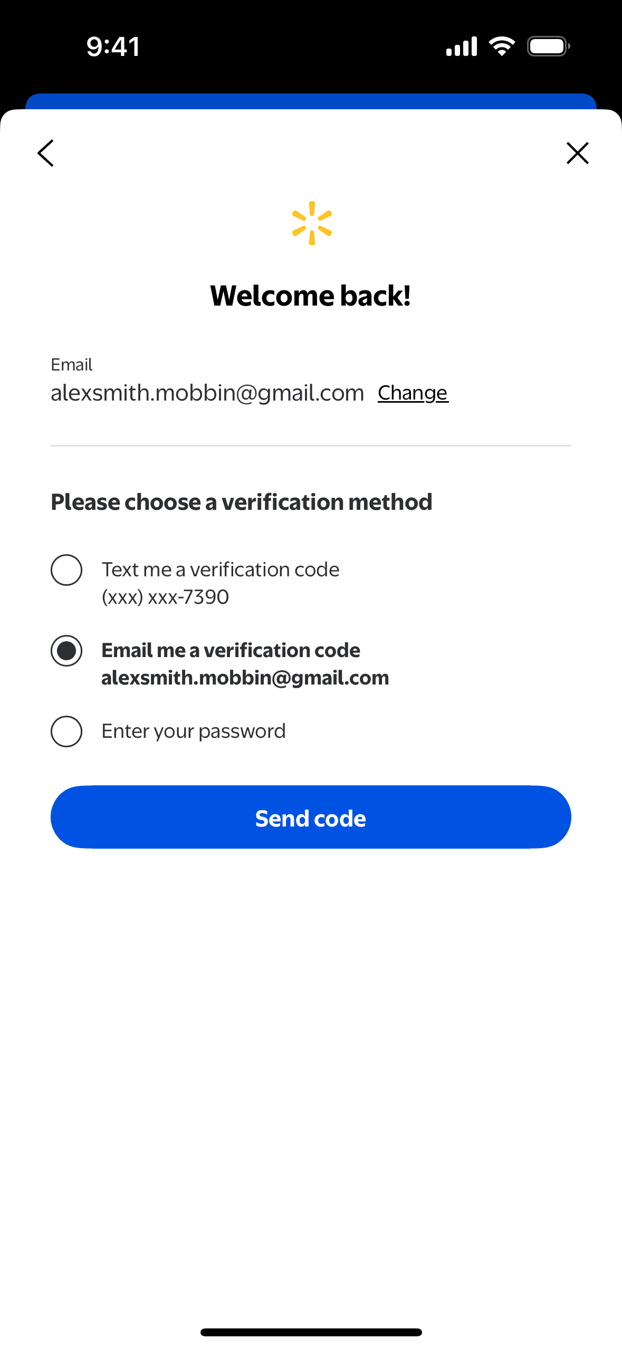Viewport: 622px width, 1349px height.
Task: Tap the battery indicator icon
Action: pyautogui.click(x=548, y=46)
